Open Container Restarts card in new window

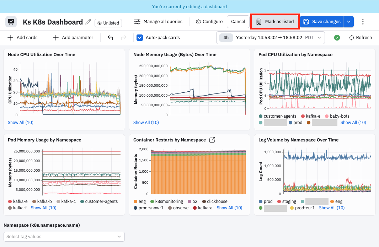pyautogui.click(x=212, y=140)
